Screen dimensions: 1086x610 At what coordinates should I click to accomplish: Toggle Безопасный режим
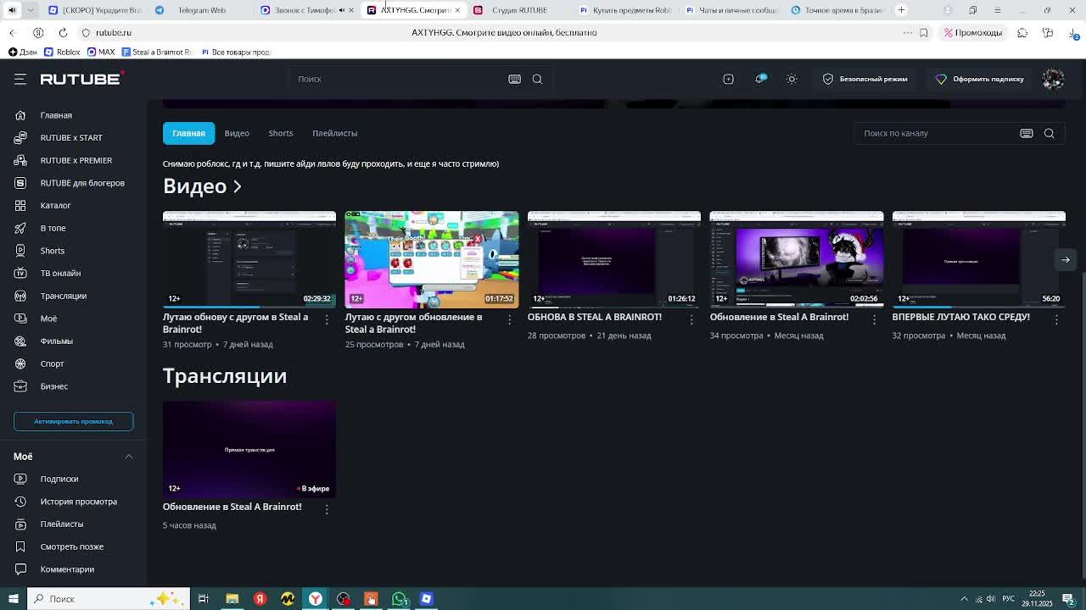coord(865,79)
